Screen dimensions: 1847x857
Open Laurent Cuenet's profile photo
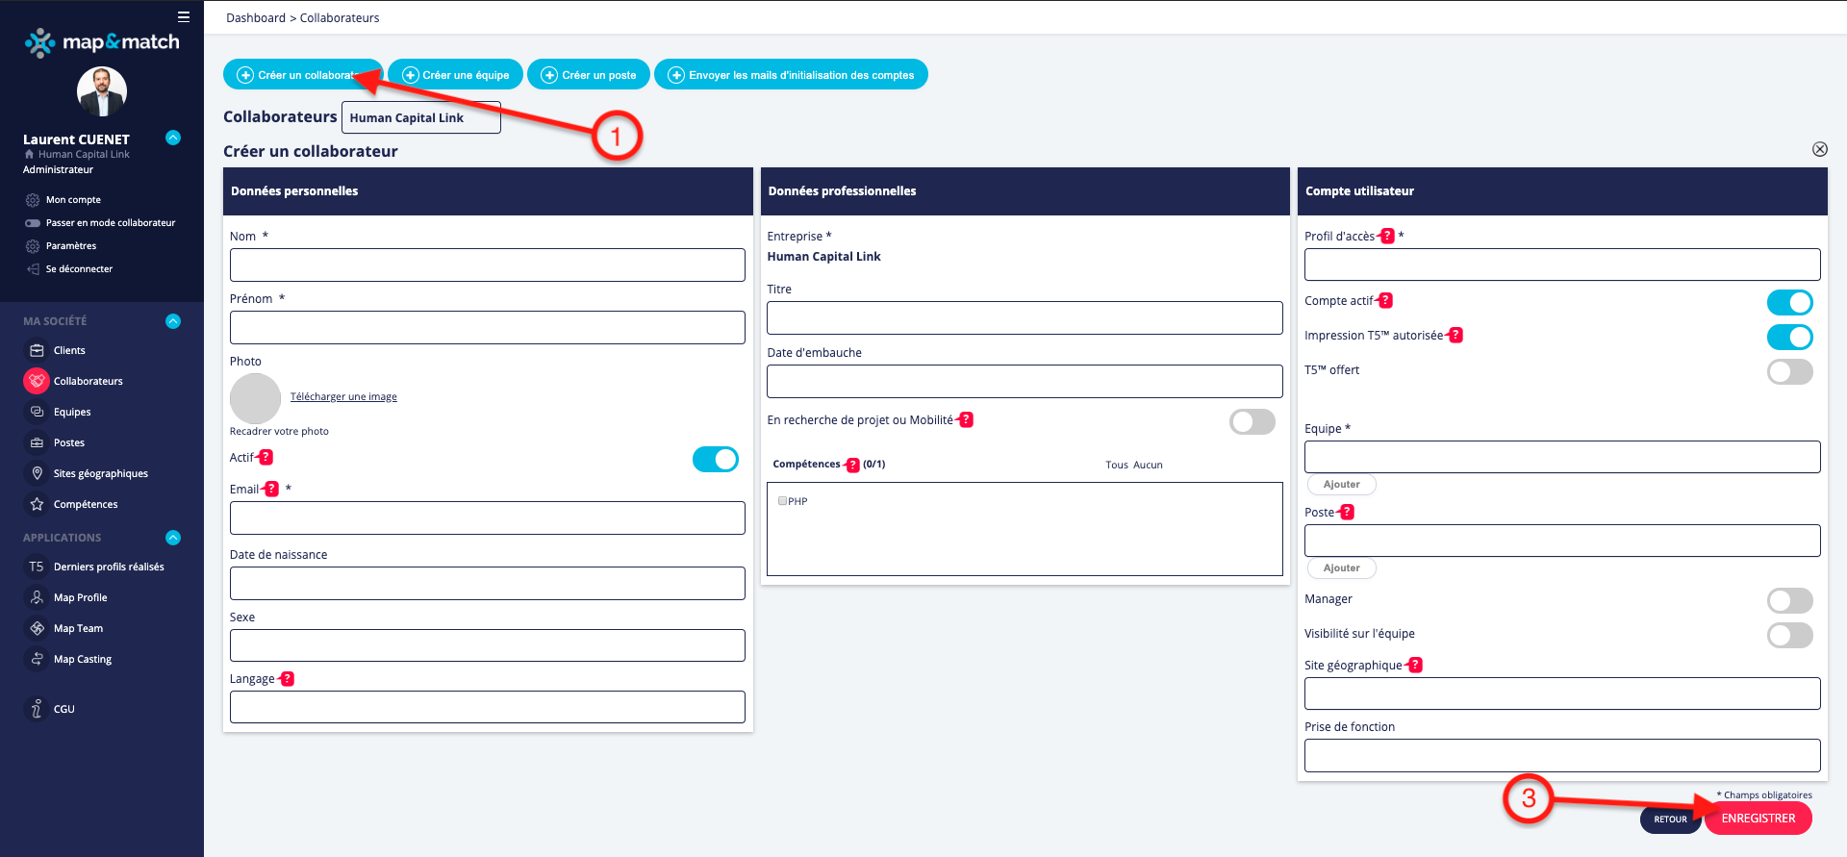pos(102,91)
